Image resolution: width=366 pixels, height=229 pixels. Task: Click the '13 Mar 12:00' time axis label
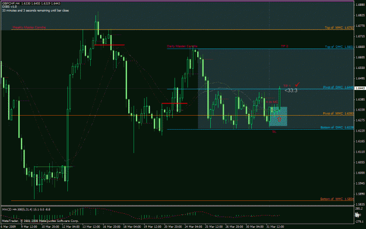tap(92, 227)
